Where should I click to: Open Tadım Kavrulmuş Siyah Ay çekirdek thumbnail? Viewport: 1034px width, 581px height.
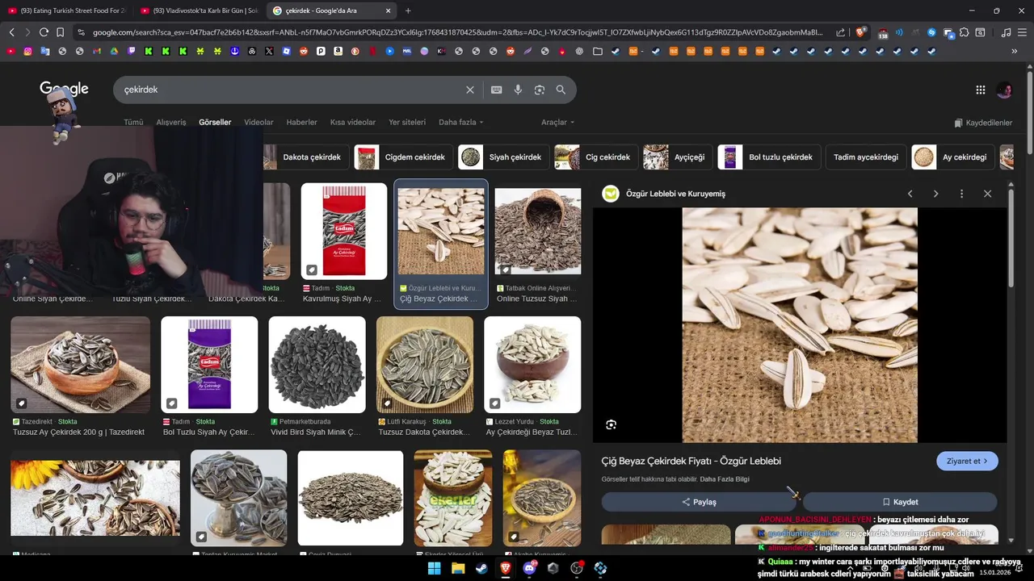[344, 232]
